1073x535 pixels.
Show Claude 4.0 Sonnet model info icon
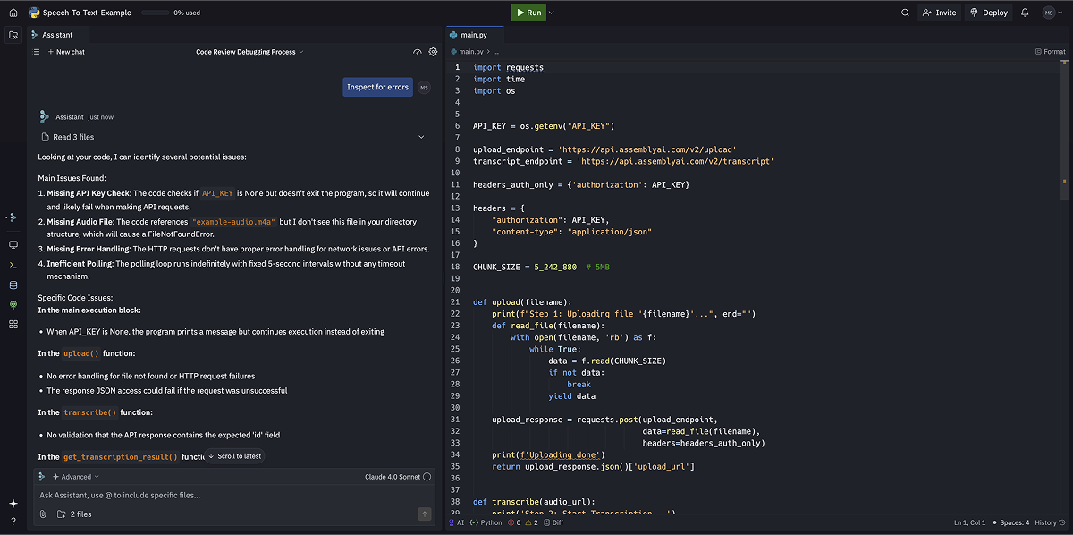point(427,477)
